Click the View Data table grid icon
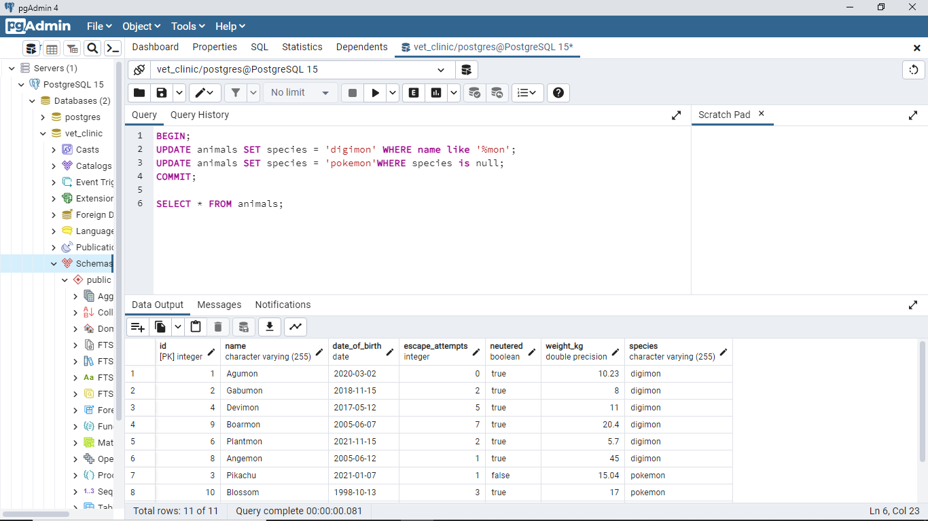Viewport: 928px width, 521px height. click(52, 48)
